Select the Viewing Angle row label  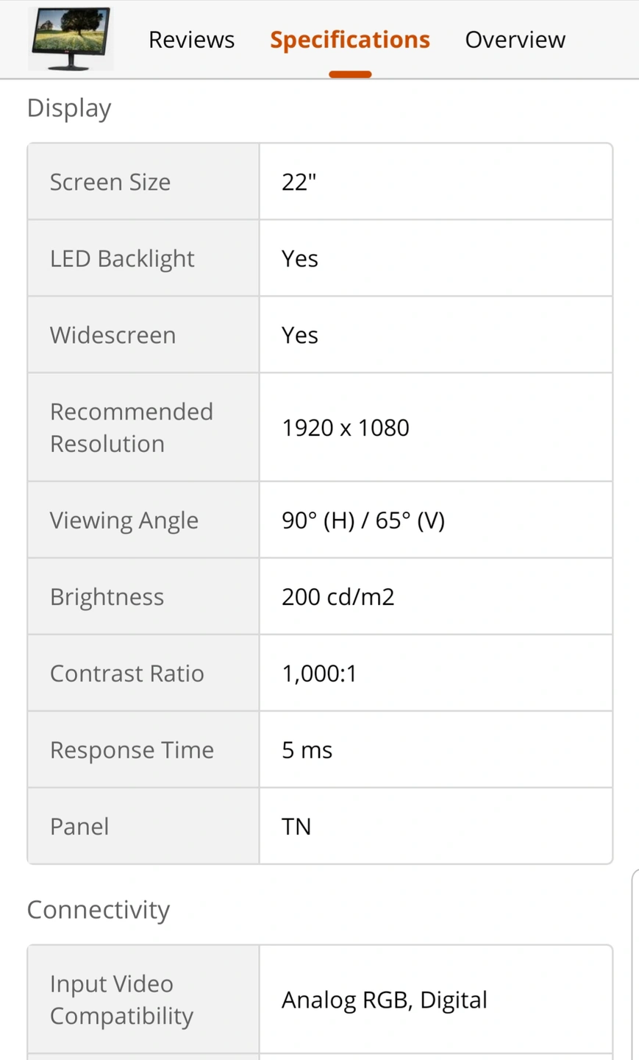pos(124,520)
